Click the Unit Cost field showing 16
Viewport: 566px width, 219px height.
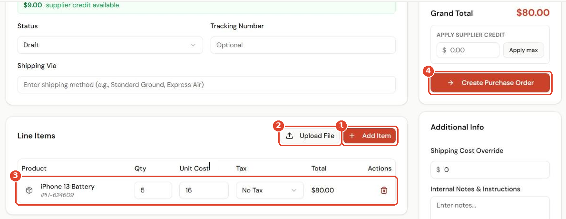[x=204, y=190]
